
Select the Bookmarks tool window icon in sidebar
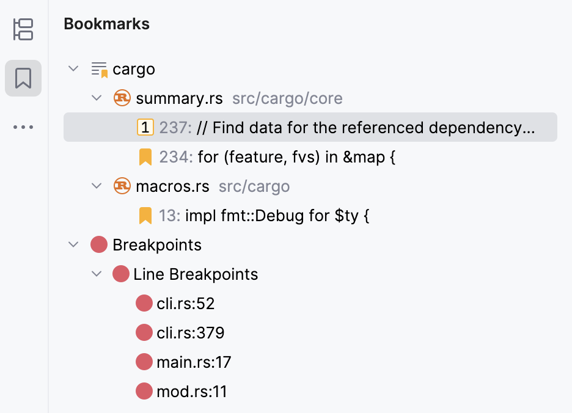[23, 78]
